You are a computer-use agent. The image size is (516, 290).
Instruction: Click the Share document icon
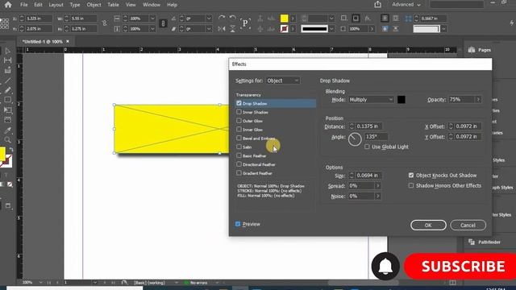378,4
